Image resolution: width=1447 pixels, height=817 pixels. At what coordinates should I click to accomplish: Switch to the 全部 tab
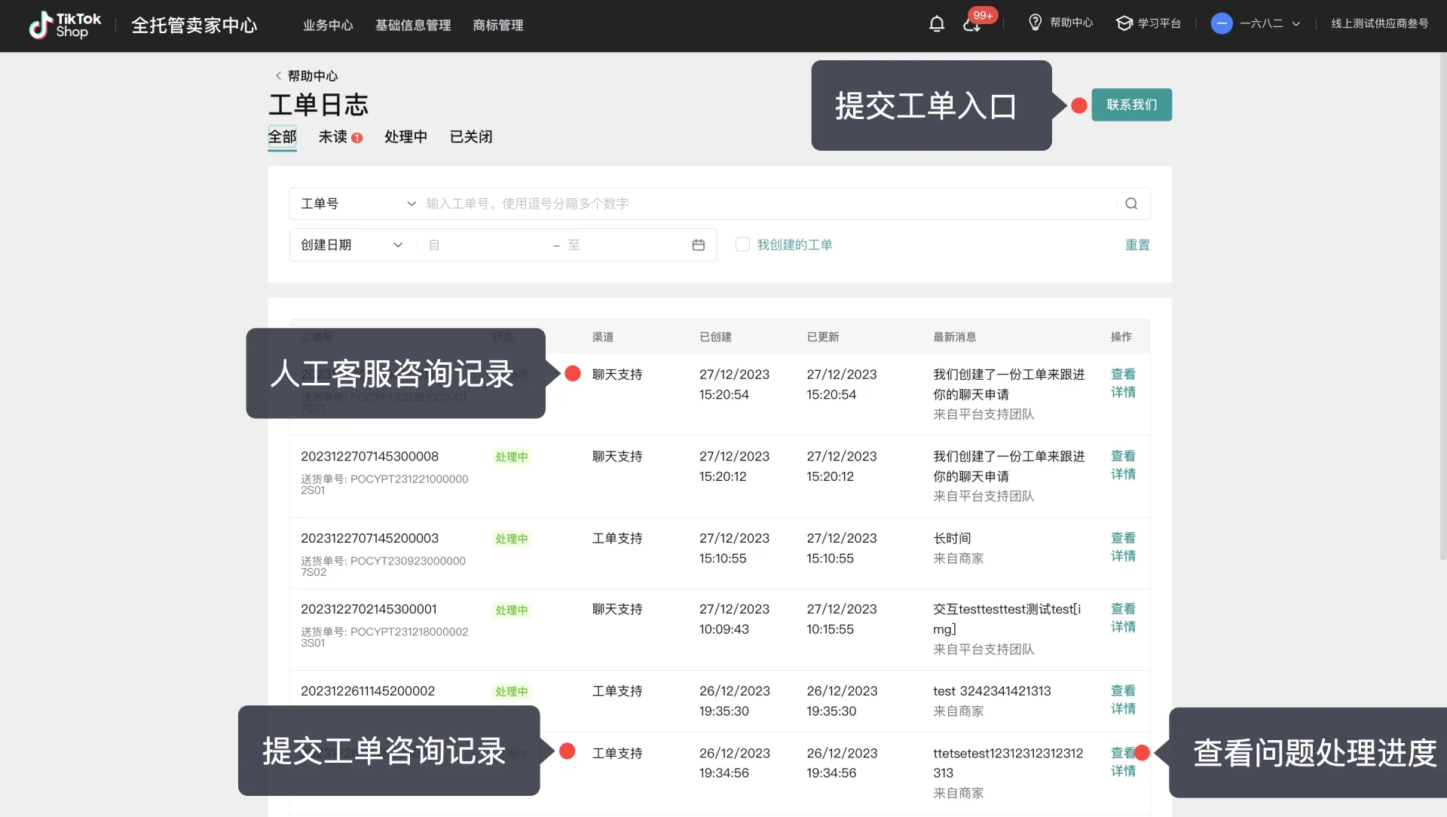coord(282,136)
